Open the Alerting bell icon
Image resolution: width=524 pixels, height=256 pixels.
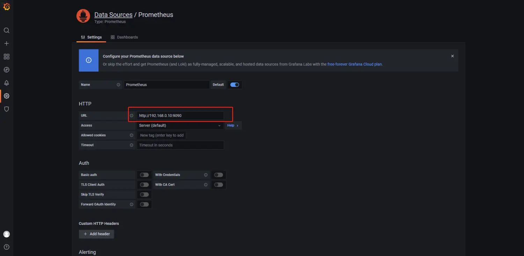coord(6,83)
